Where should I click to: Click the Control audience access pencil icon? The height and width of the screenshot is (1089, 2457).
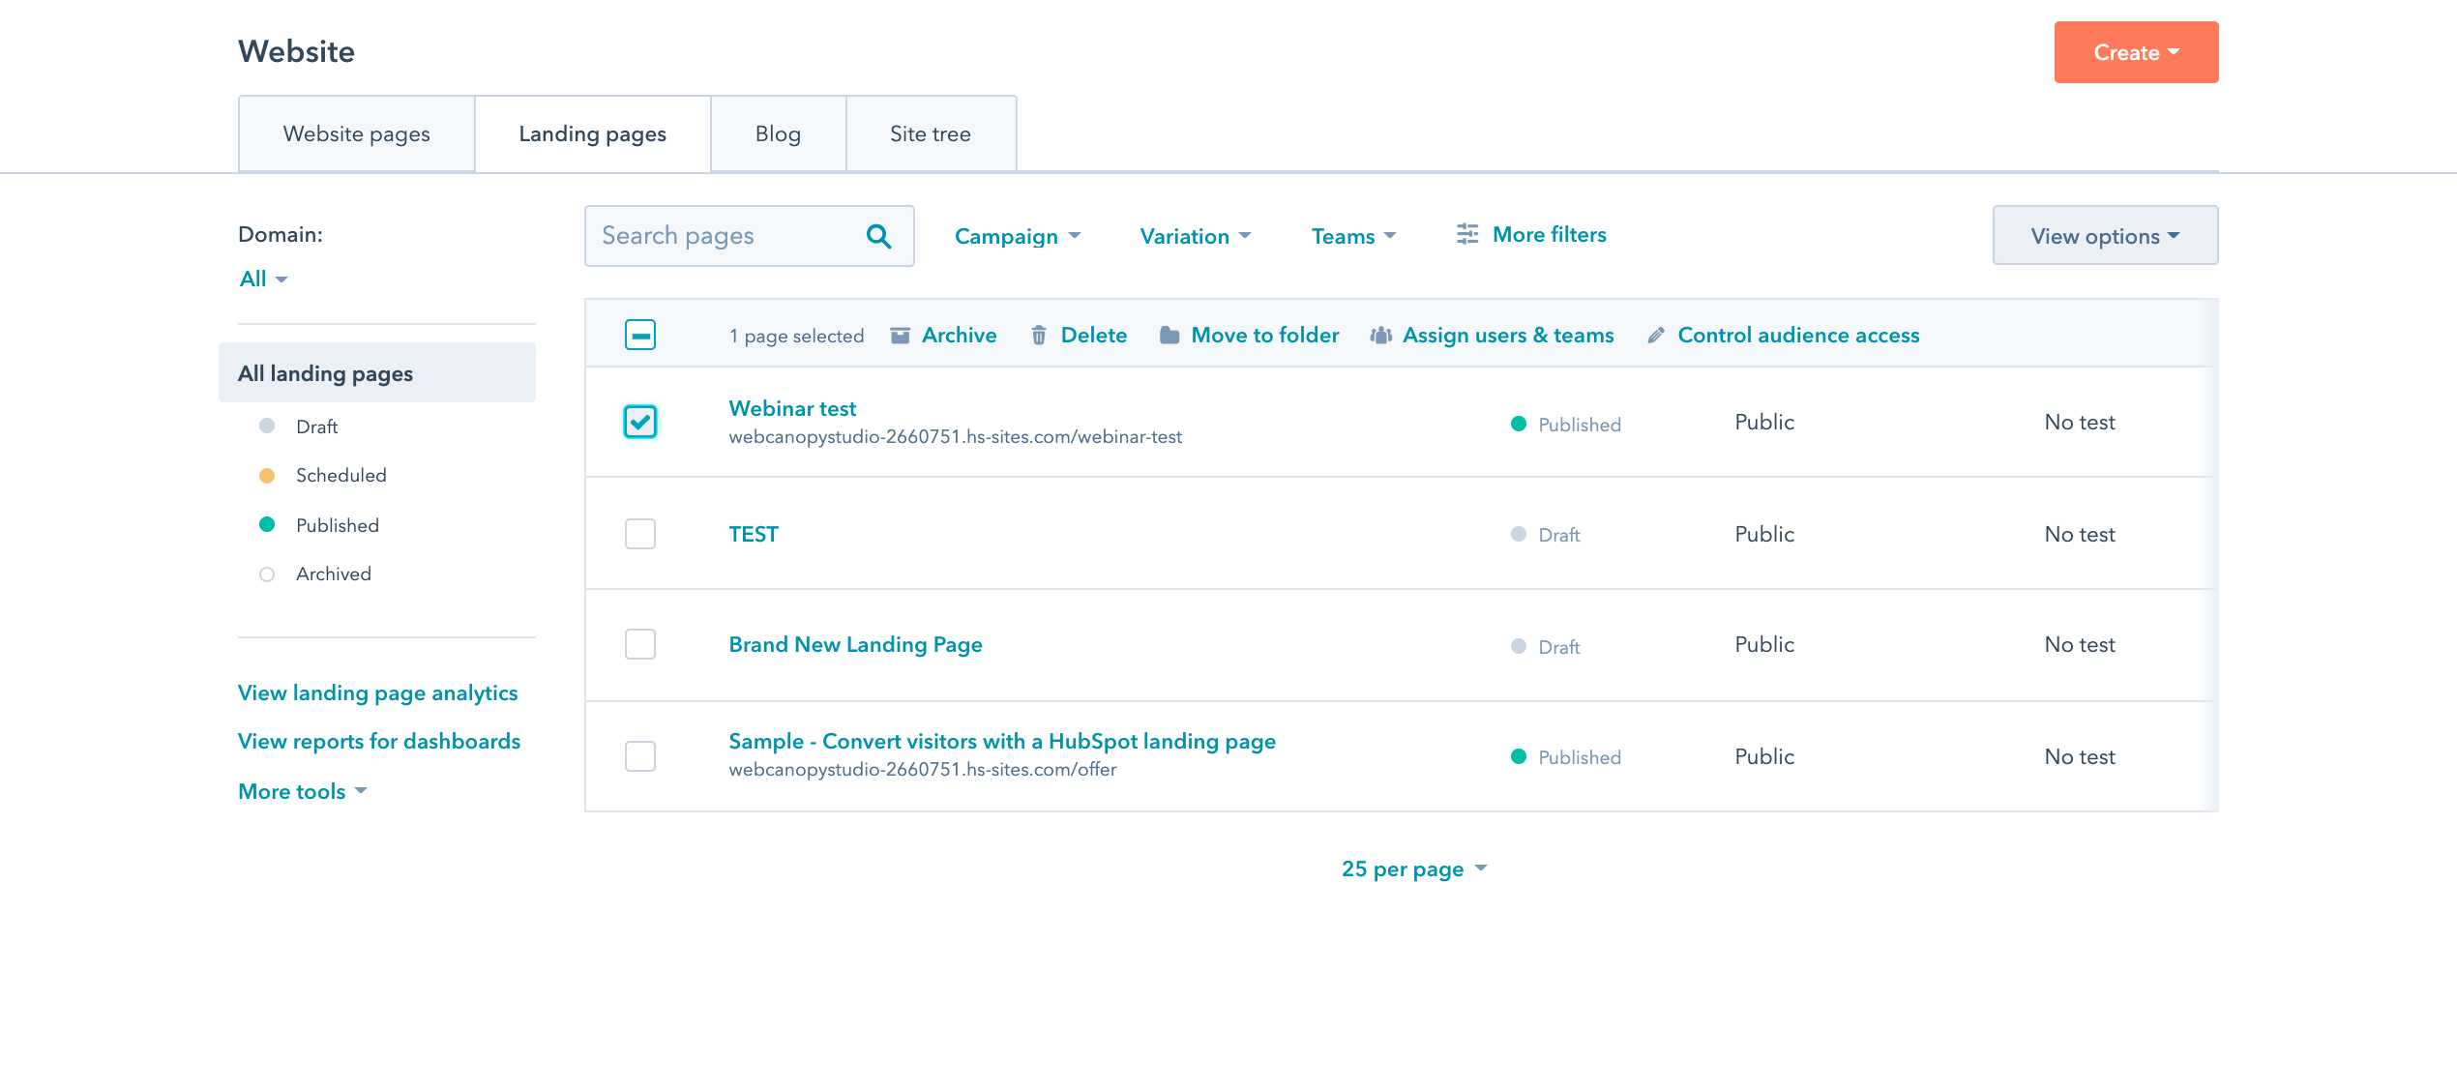click(1655, 335)
